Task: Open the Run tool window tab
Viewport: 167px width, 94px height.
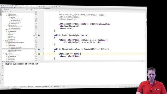Action: pyautogui.click(x=50, y=86)
